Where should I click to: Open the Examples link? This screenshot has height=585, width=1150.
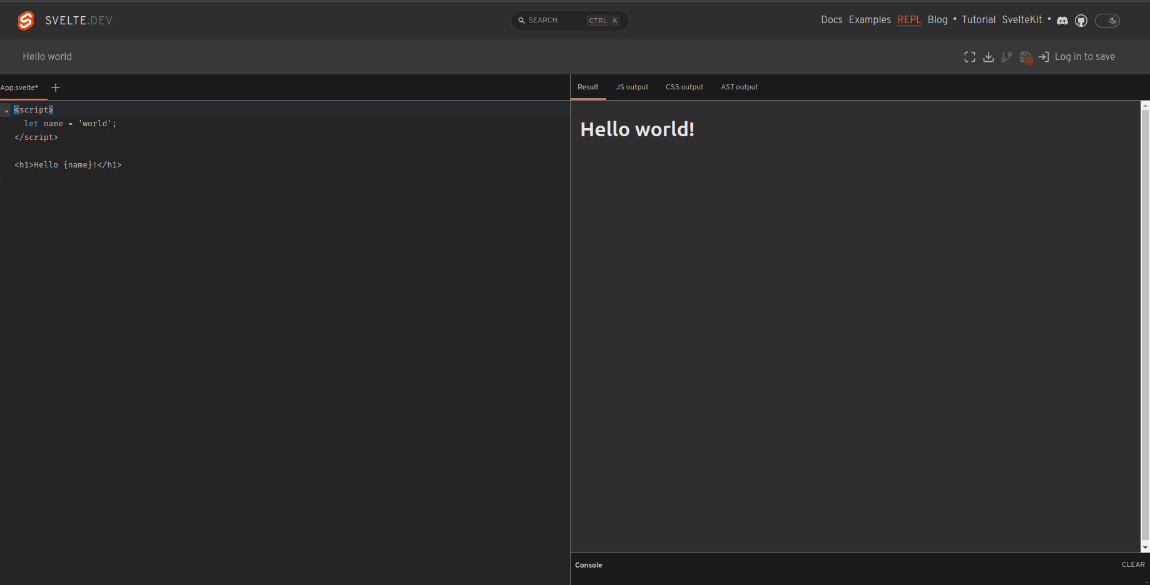click(870, 20)
